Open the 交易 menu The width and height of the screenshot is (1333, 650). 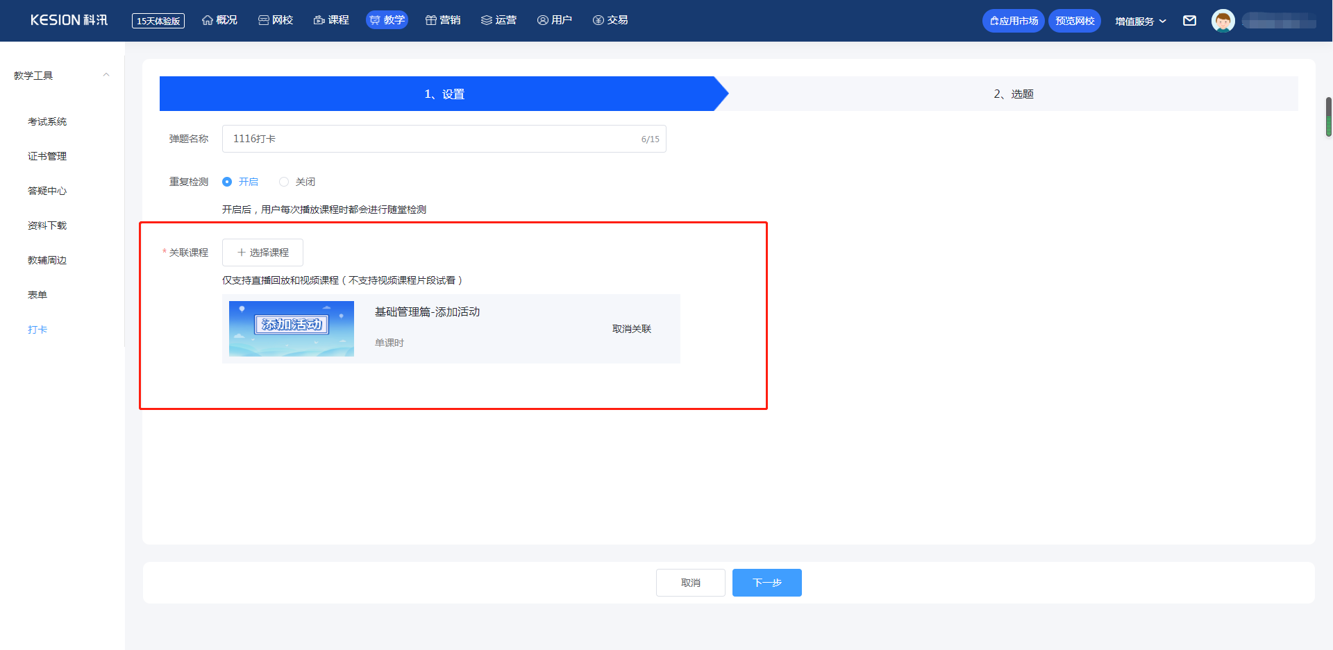point(610,20)
